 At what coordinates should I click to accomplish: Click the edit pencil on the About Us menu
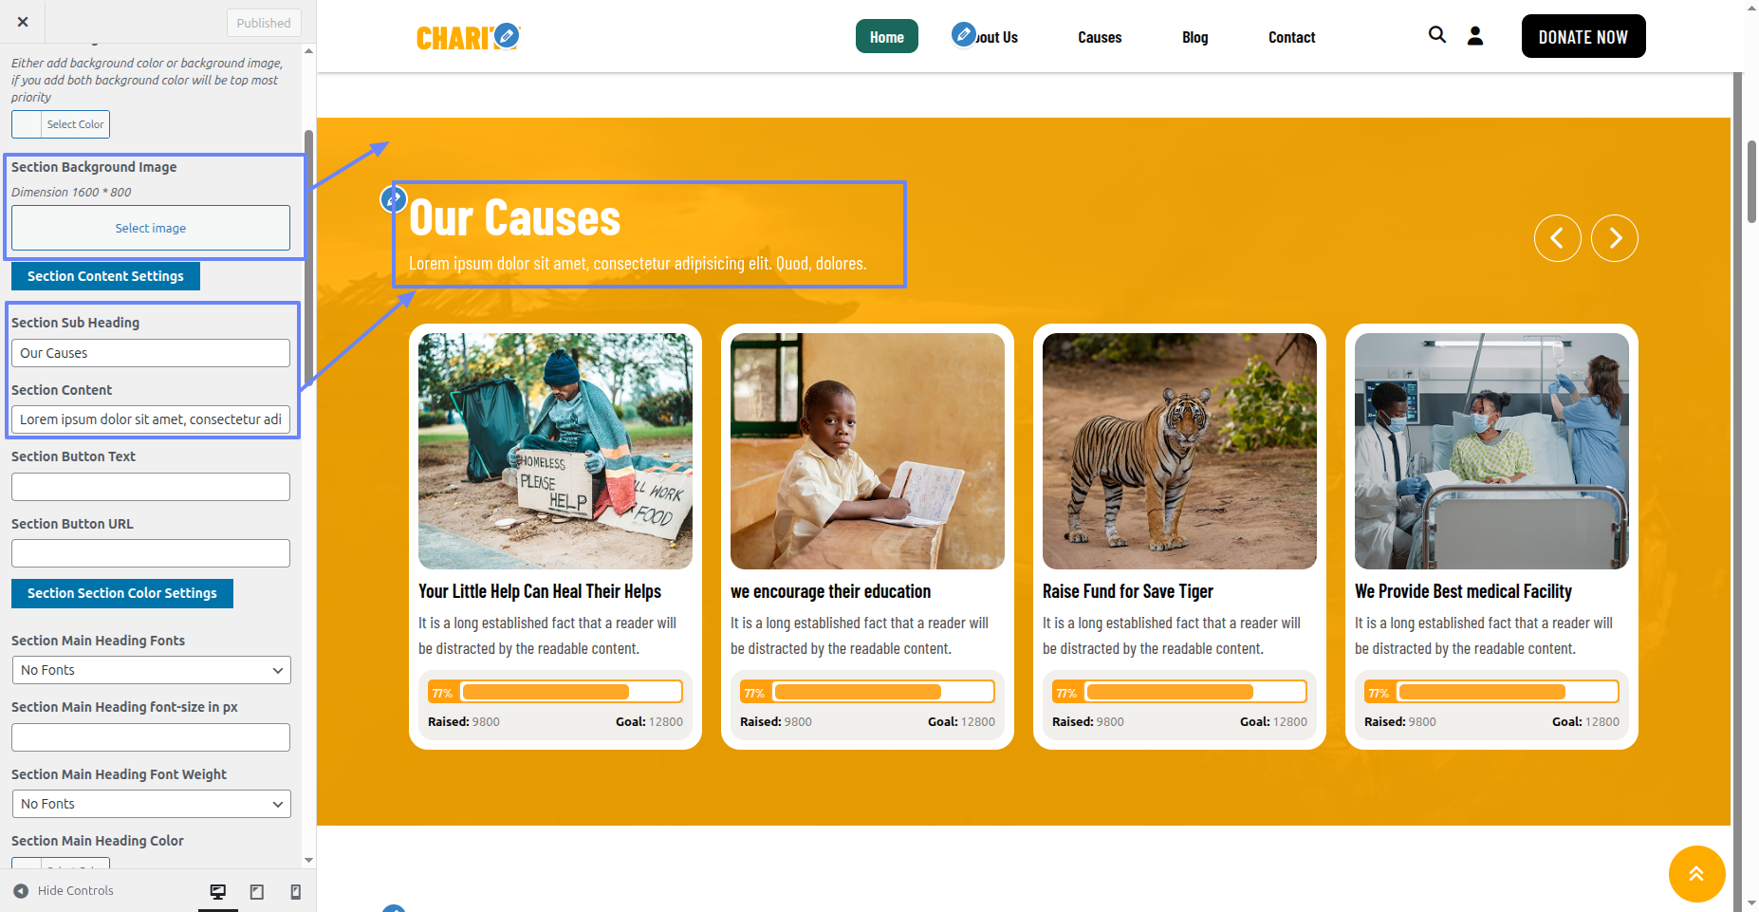click(964, 34)
